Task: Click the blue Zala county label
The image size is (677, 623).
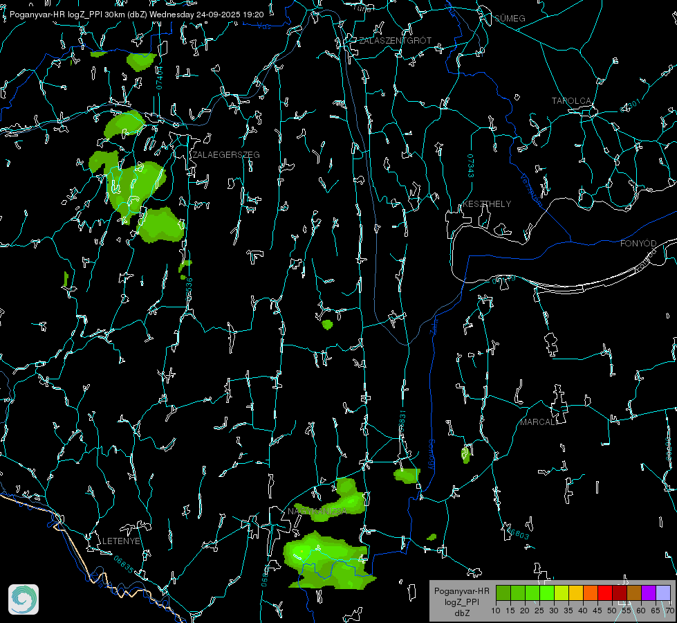Action: 434,325
